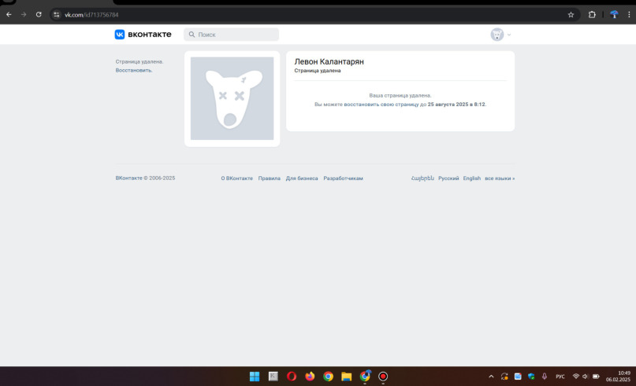The height and width of the screenshot is (386, 636).
Task: Switch language to English
Action: pyautogui.click(x=472, y=178)
